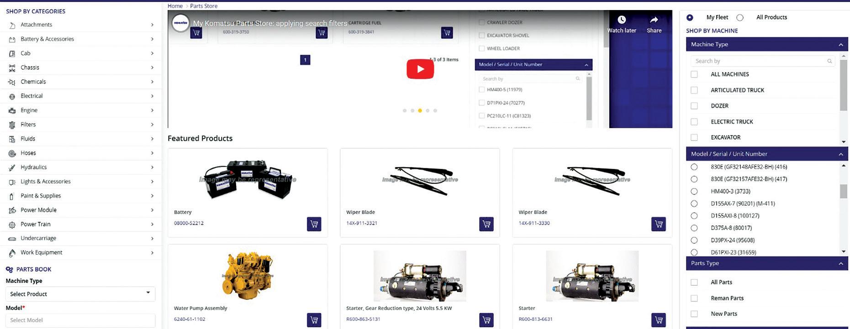Collapse the Machine Type filter section
This screenshot has width=850, height=329.
click(x=840, y=44)
